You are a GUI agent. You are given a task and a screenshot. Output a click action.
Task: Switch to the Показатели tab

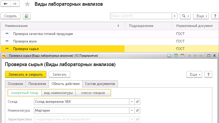[x=37, y=84]
